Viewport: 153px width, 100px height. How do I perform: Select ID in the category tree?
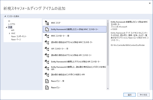tap(9, 21)
